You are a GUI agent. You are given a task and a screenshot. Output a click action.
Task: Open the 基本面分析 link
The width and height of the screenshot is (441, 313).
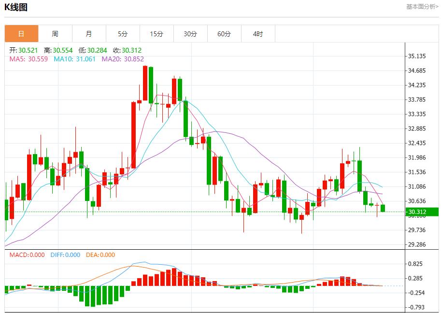(422, 7)
